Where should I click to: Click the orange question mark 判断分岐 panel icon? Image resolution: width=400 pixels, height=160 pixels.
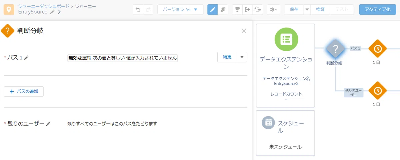tap(8, 31)
